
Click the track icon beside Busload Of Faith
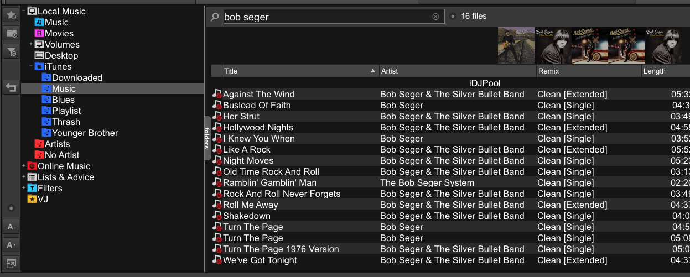217,105
